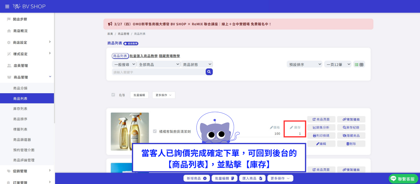Click the keyword search input field
The image size is (420, 184).
pyautogui.click(x=159, y=72)
